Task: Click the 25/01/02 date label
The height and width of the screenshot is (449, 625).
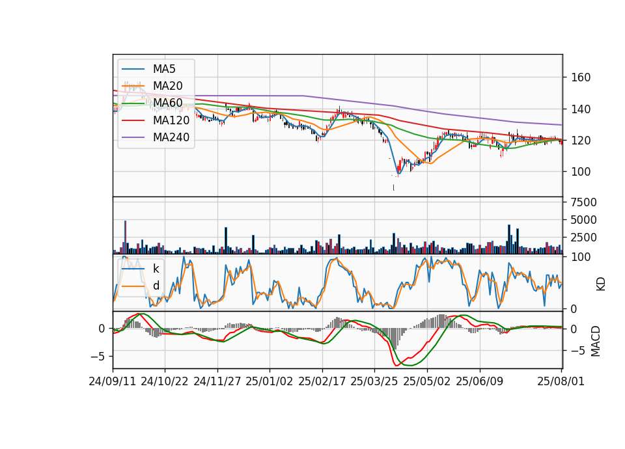Action: 270,381
